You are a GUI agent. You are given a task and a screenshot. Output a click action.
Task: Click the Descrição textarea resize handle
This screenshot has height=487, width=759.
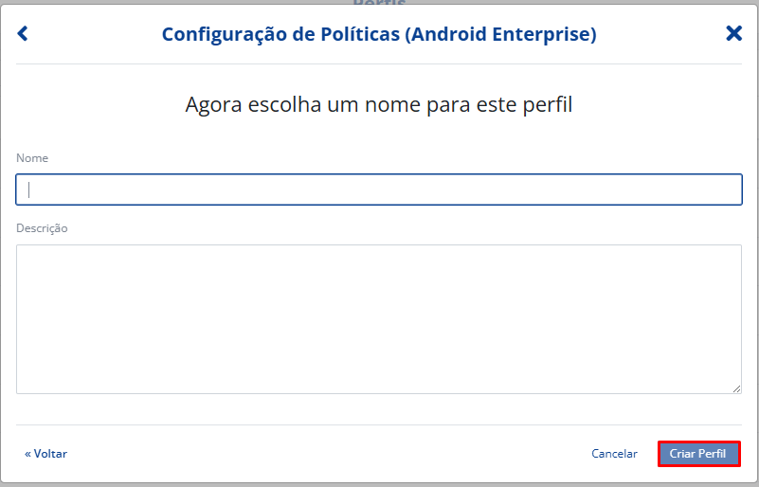point(736,388)
